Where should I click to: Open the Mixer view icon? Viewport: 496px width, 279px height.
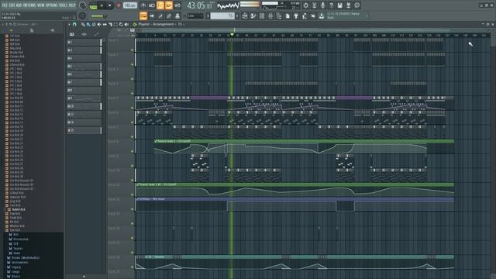point(270,15)
